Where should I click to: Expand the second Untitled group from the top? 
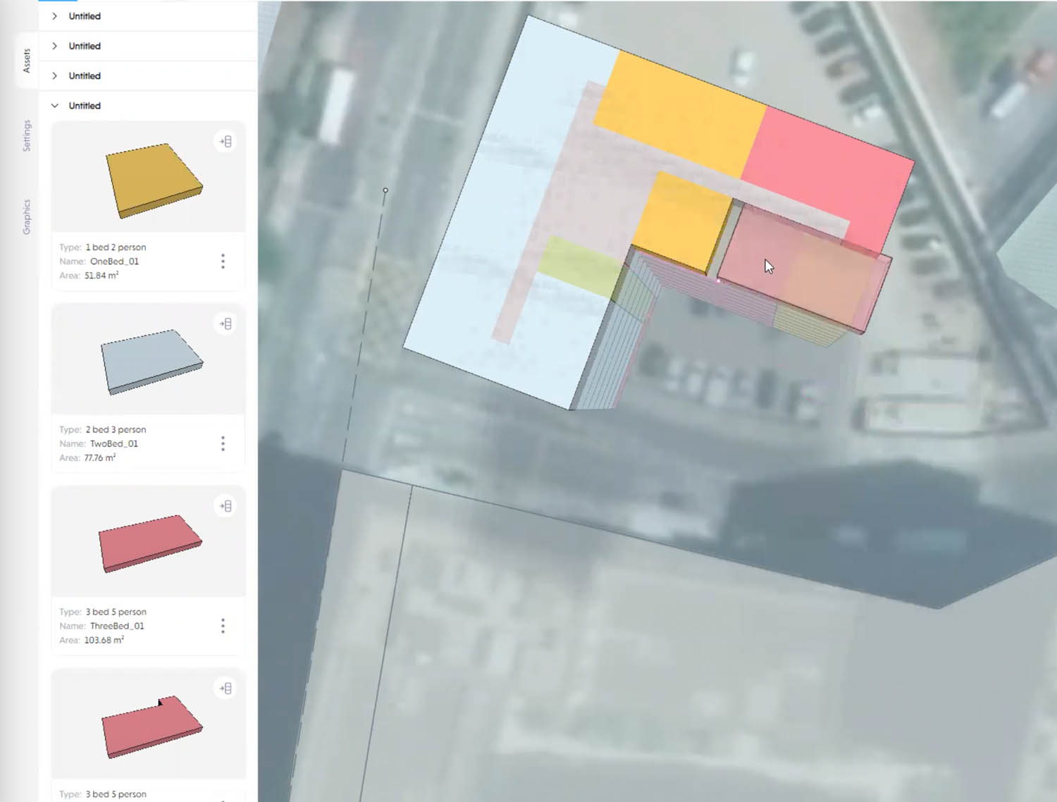(55, 46)
